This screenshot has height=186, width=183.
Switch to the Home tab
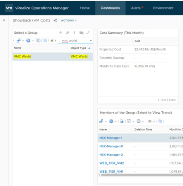pos(85,8)
